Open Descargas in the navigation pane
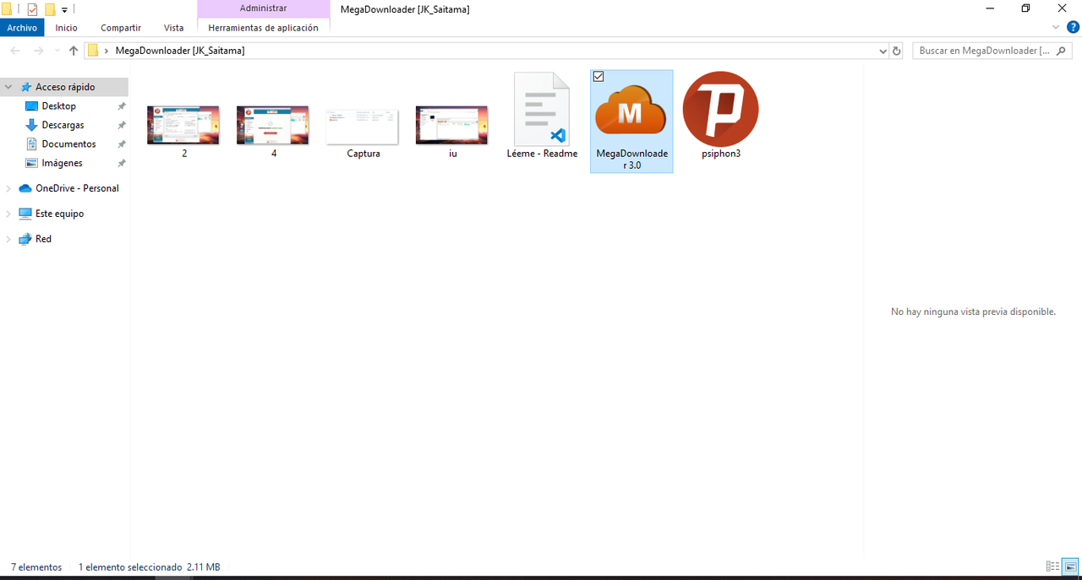 [63, 125]
